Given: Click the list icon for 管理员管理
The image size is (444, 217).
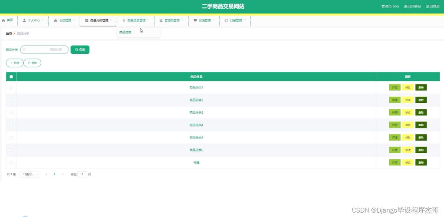Looking at the screenshot, I should [161, 20].
